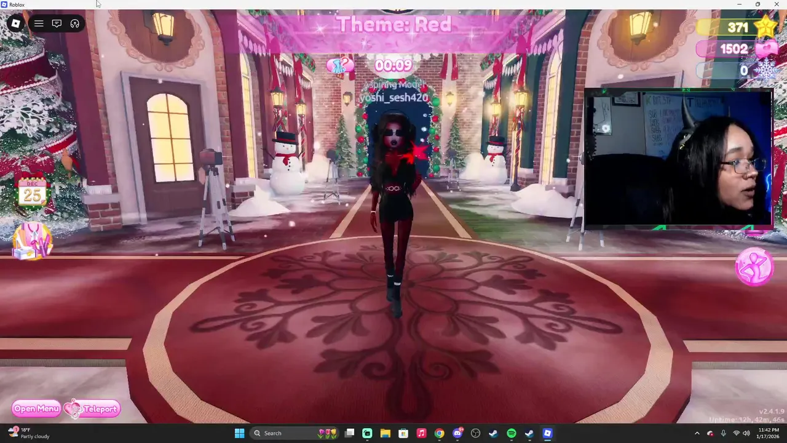Open the pose button with pink dancer

[754, 266]
